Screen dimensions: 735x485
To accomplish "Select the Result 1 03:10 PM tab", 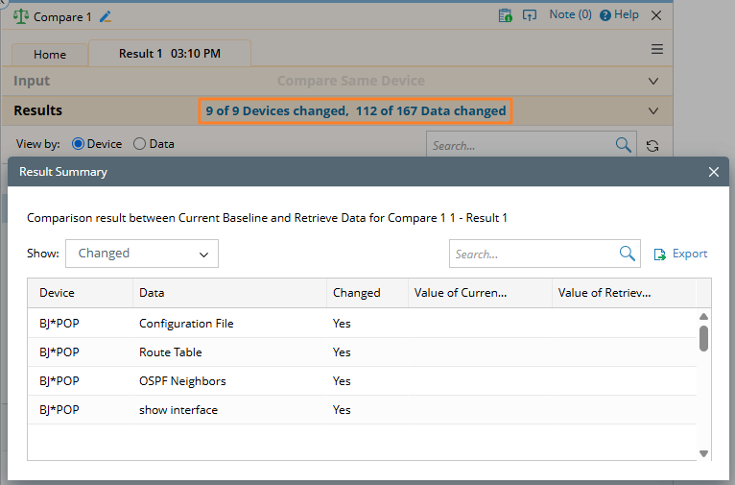I will pyautogui.click(x=169, y=54).
